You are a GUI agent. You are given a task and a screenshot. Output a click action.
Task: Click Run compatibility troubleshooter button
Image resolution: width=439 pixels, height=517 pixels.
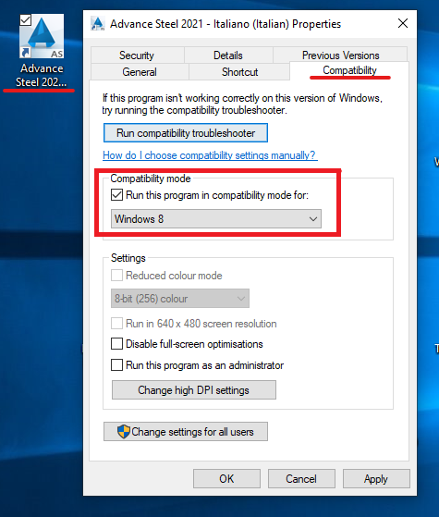[x=186, y=133]
